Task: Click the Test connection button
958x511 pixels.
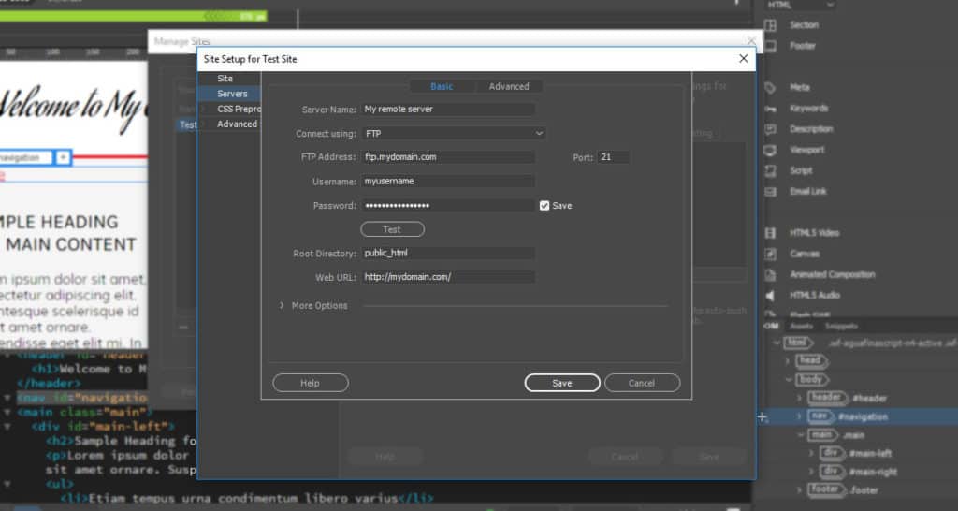Action: [392, 229]
